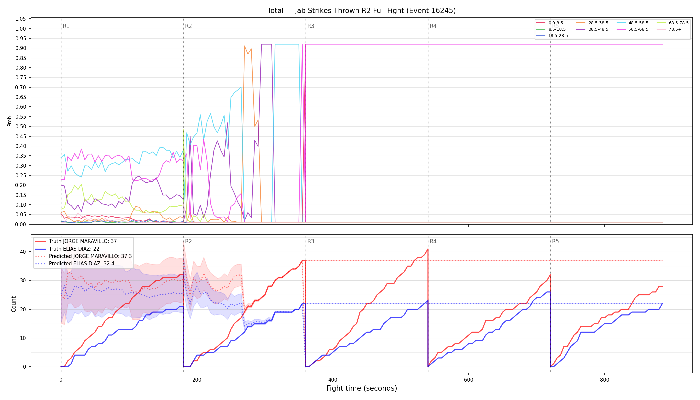Click the Count y-axis label
Image resolution: width=700 pixels, height=400 pixels.
(x=14, y=304)
